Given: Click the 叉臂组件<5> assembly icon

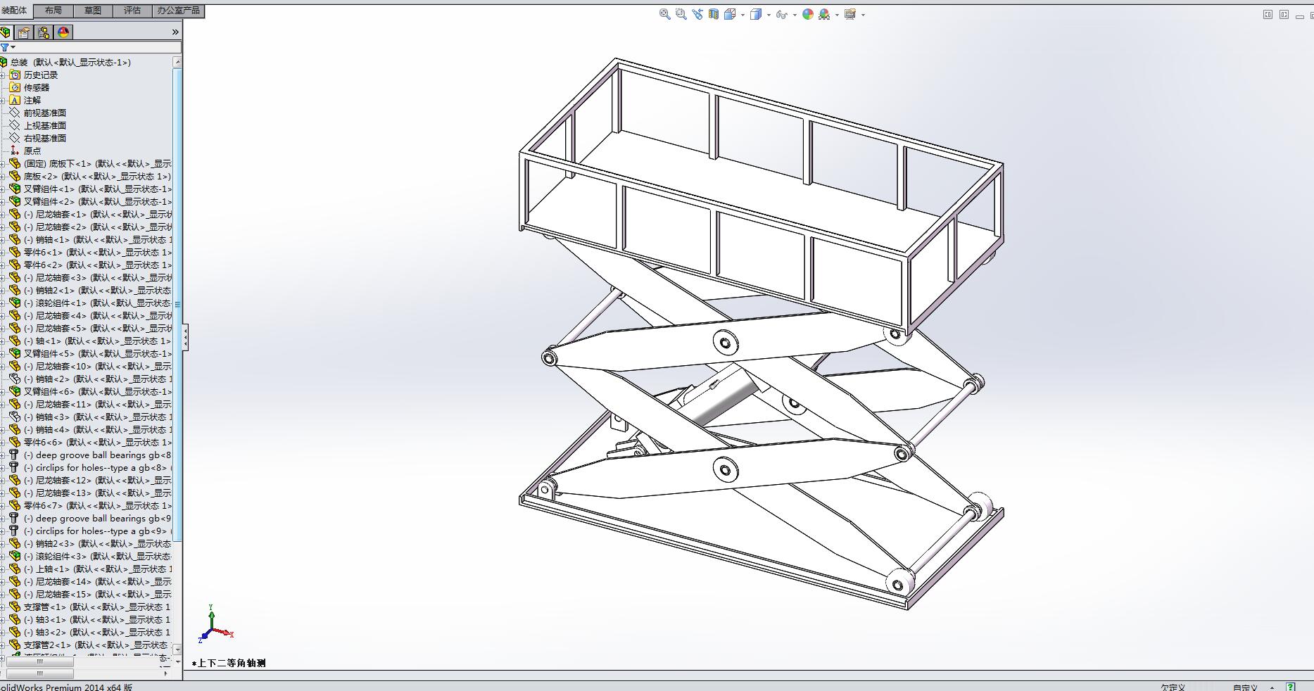Looking at the screenshot, I should (15, 353).
